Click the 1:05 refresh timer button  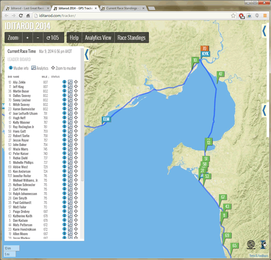[53, 37]
